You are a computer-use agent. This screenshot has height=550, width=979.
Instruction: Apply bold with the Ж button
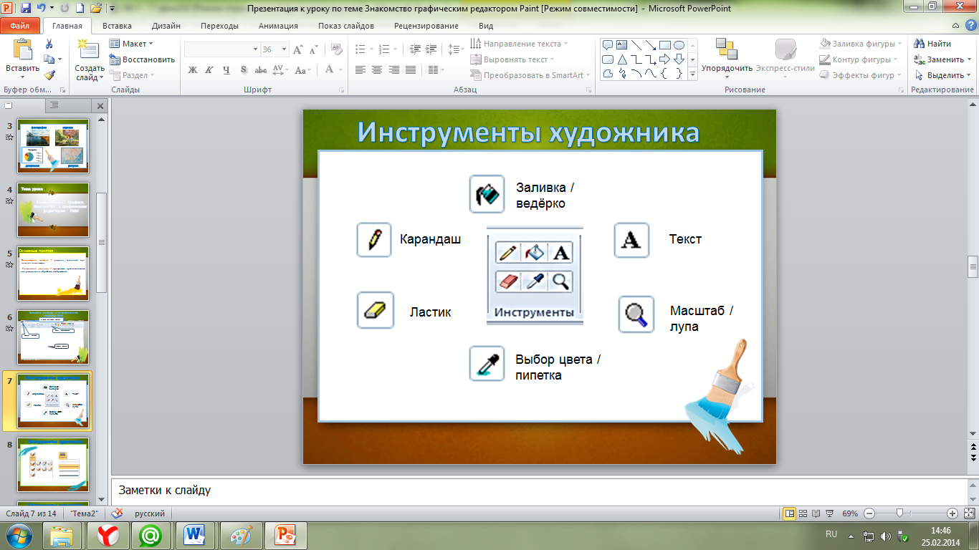[192, 70]
